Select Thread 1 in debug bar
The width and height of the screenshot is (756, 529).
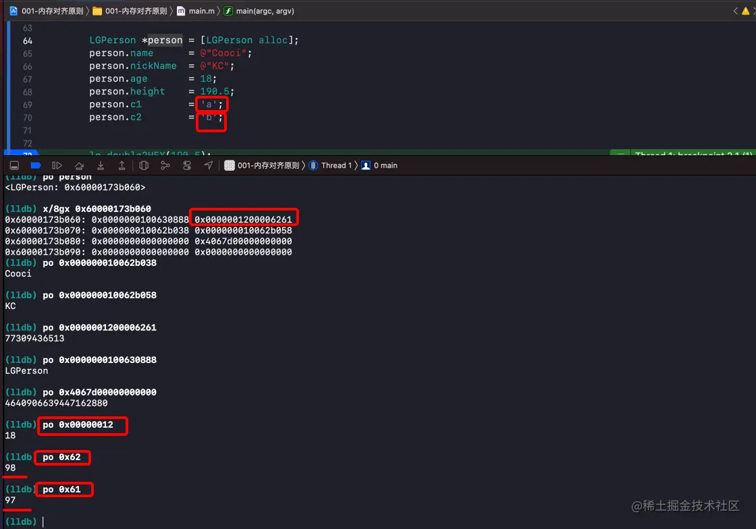pyautogui.click(x=330, y=165)
